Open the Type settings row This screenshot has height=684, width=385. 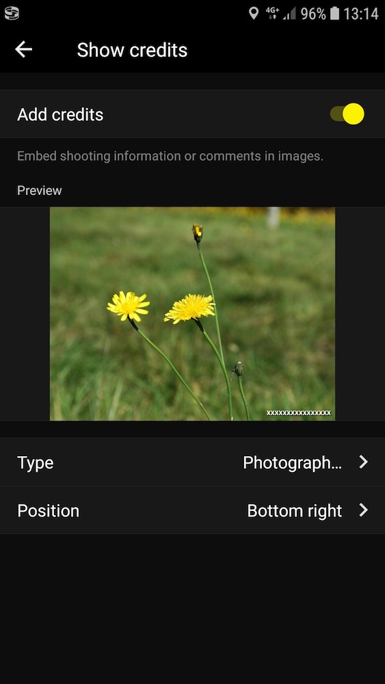click(192, 462)
